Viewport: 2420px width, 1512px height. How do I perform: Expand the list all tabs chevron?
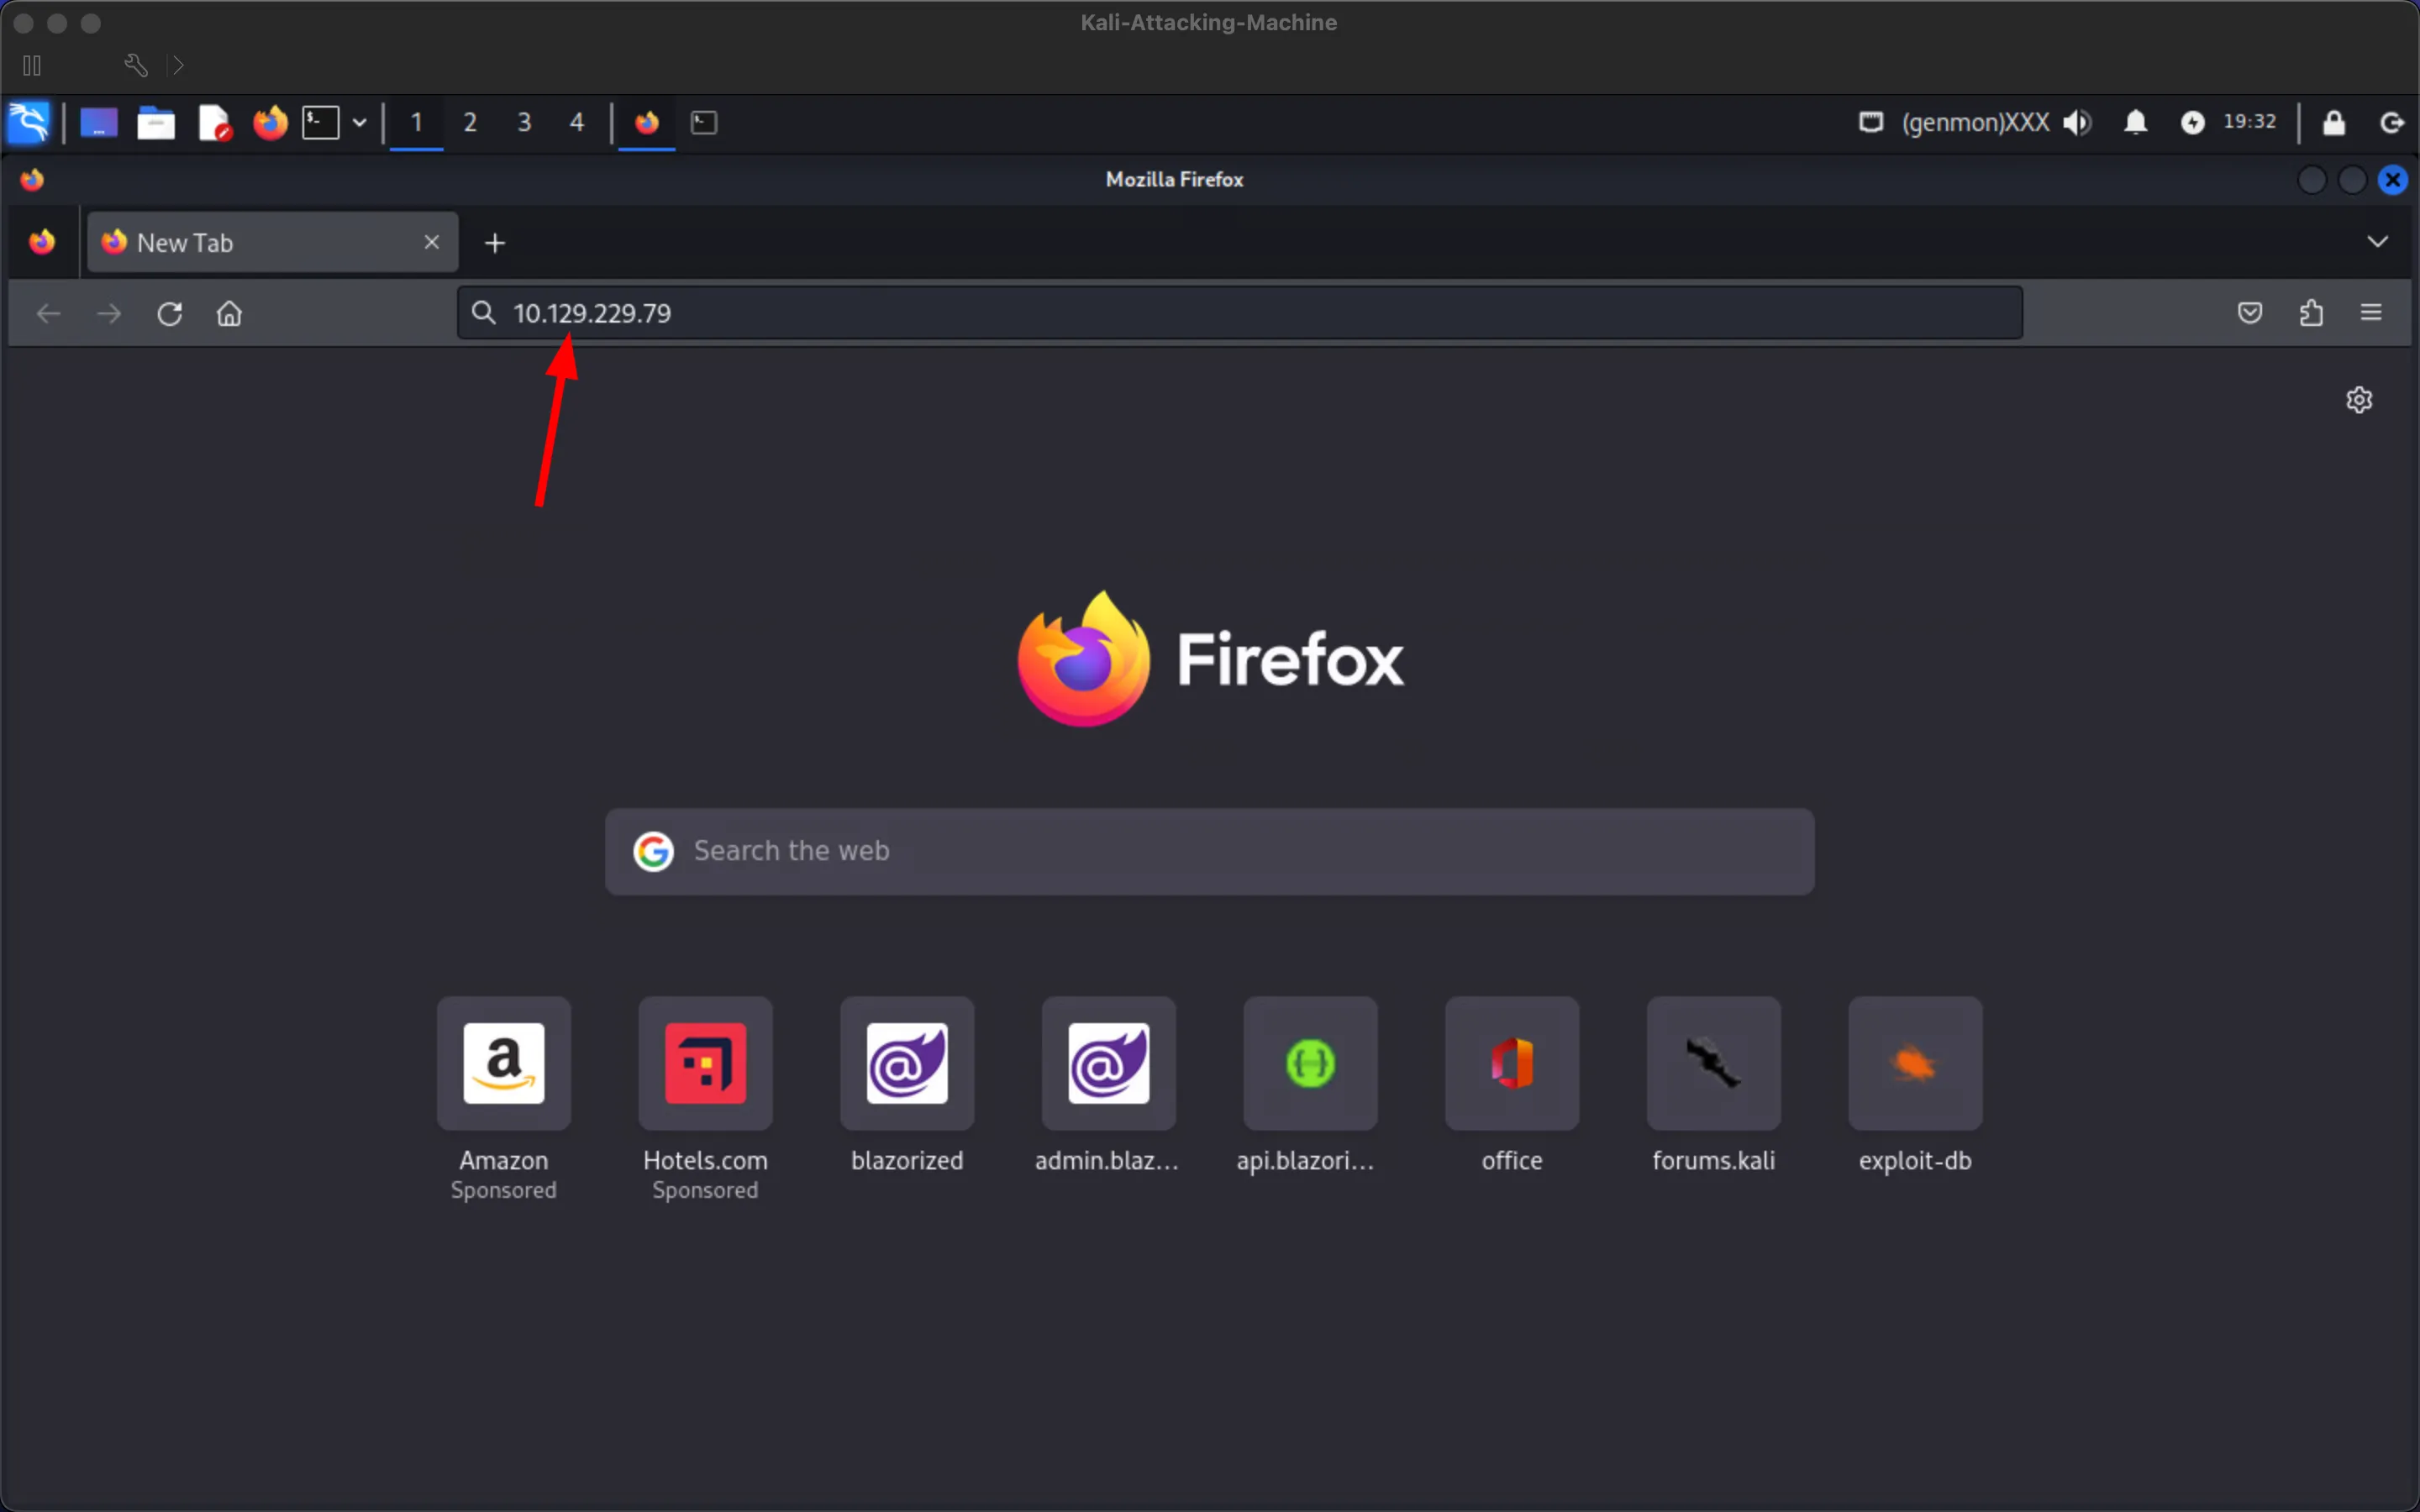pyautogui.click(x=2378, y=242)
